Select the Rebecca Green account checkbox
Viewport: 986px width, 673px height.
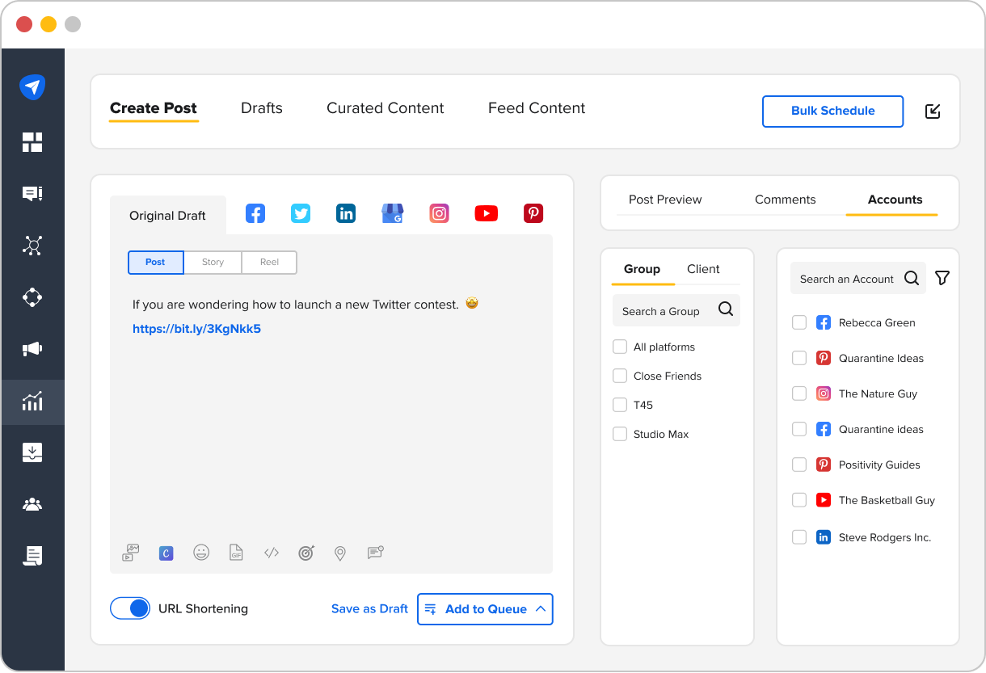point(799,322)
